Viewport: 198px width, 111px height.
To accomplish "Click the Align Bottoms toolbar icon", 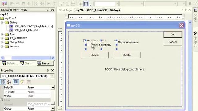I will click(x=29, y=3).
